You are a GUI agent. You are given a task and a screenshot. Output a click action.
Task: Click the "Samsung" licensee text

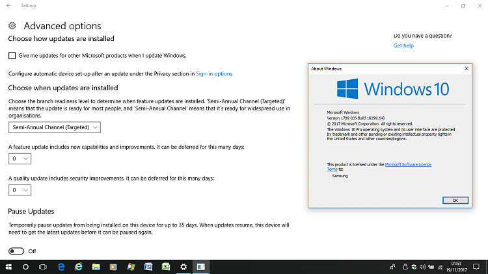[x=340, y=176]
